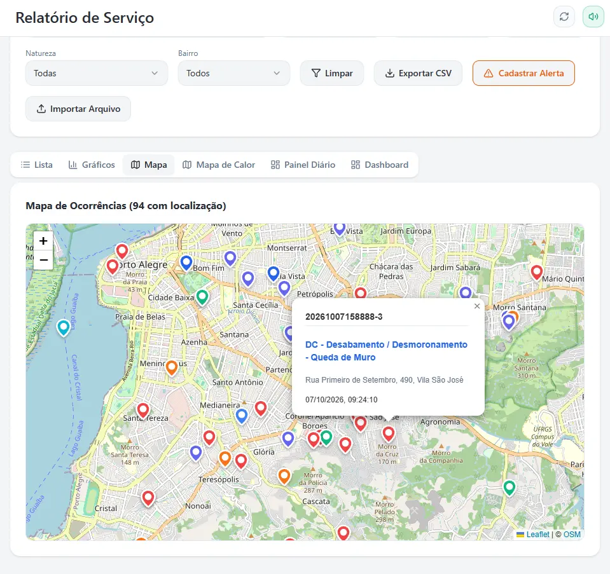This screenshot has height=574, width=610.
Task: Click the green marker near Cidade Baixa
Action: 202,297
